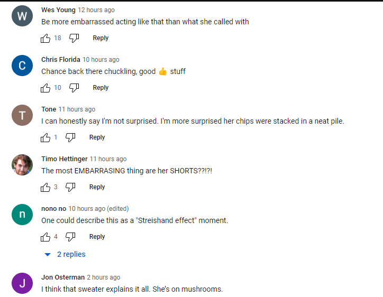Reply to Tone's comment
This screenshot has width=383, height=297.
click(97, 137)
